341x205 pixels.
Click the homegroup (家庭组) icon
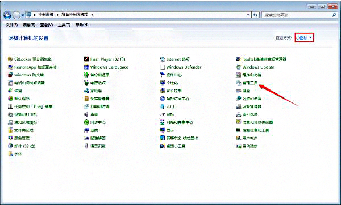(x=86, y=91)
